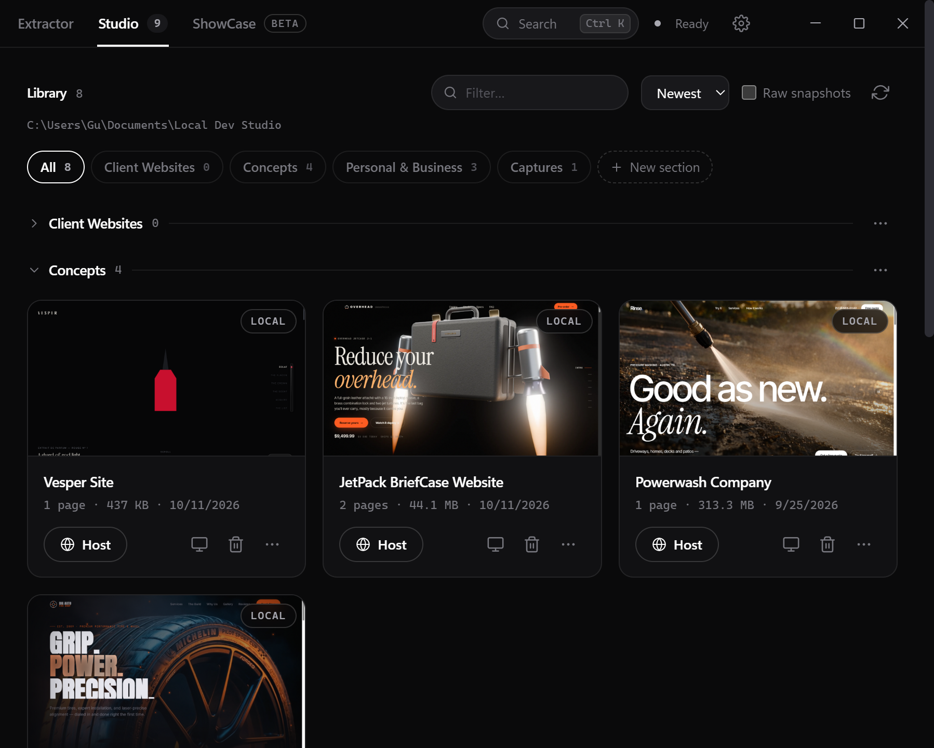The width and height of the screenshot is (934, 748).
Task: Host the Vesper Site
Action: pos(85,544)
